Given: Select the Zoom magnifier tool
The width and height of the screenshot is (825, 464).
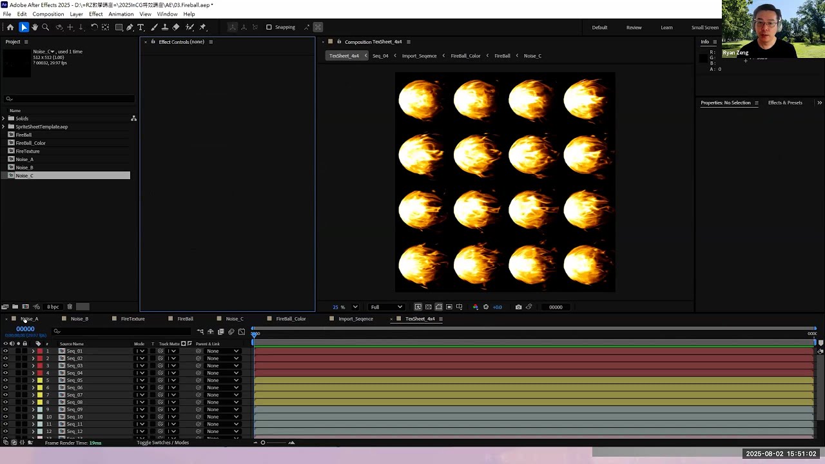Looking at the screenshot, I should click(45, 27).
